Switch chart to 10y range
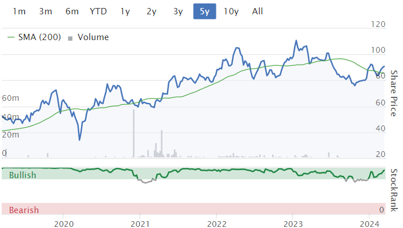The image size is (403, 228). pyautogui.click(x=231, y=11)
